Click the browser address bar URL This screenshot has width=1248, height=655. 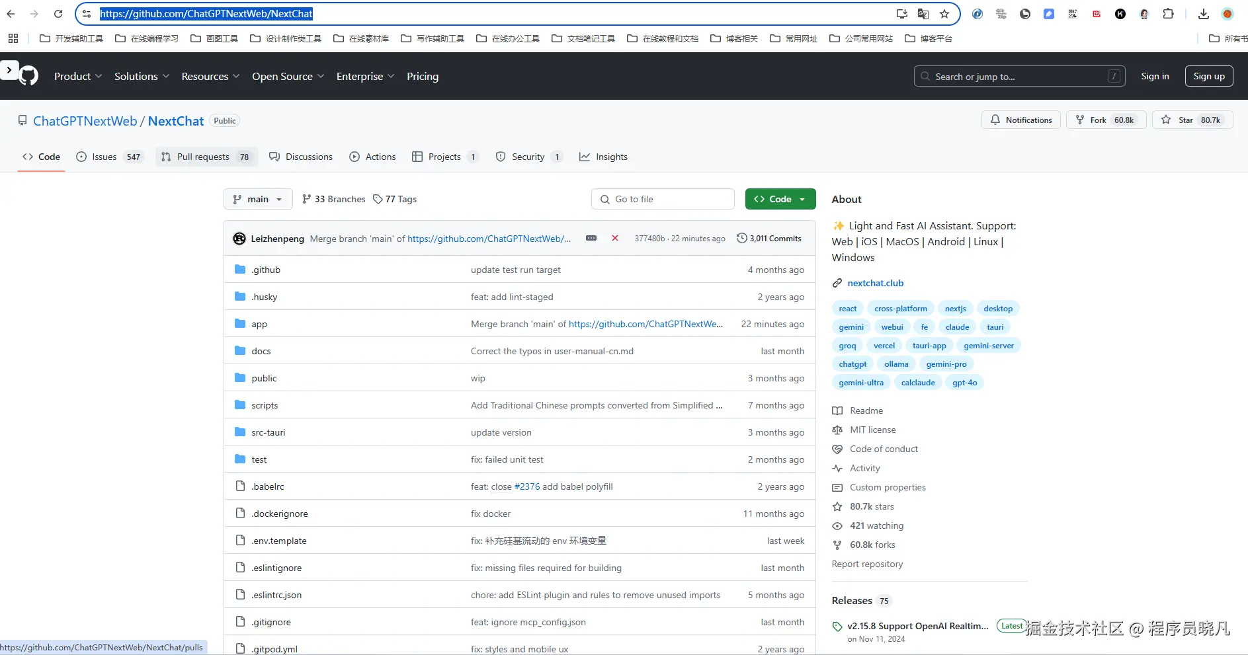206,14
